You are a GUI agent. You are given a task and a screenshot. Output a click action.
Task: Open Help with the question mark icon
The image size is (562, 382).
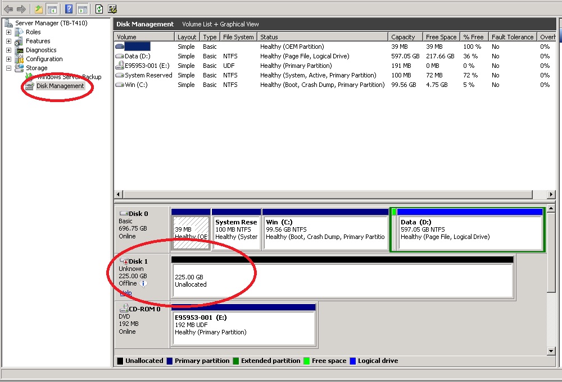[x=69, y=8]
